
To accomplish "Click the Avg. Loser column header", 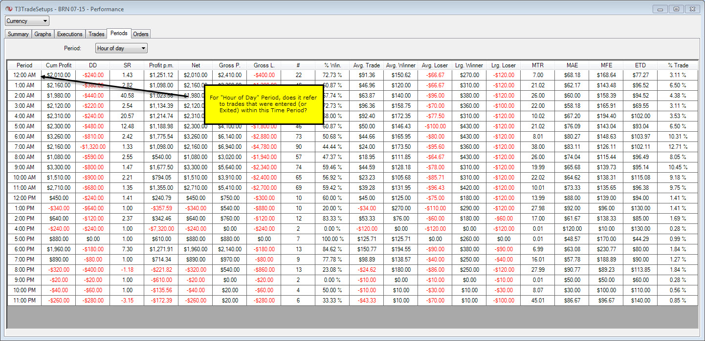I will tap(435, 65).
